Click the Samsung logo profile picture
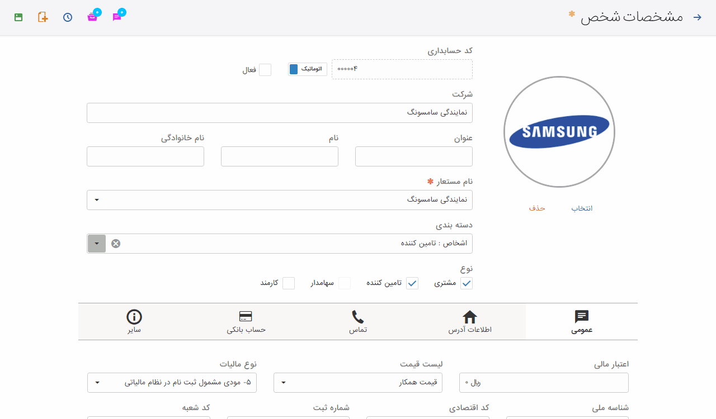The height and width of the screenshot is (419, 716). click(x=559, y=132)
